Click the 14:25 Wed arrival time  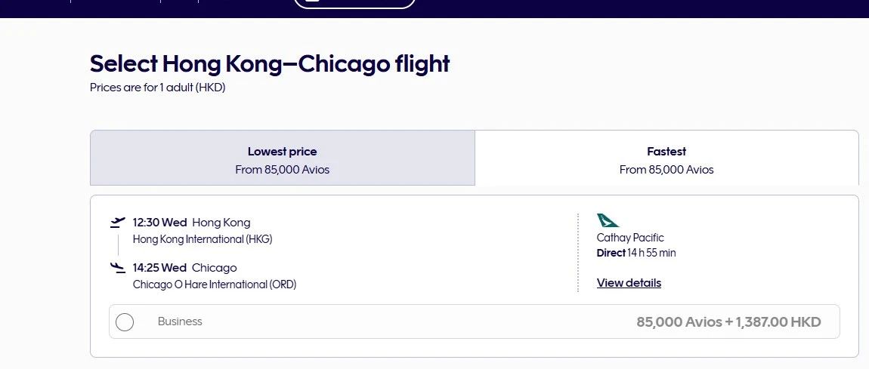(x=159, y=268)
